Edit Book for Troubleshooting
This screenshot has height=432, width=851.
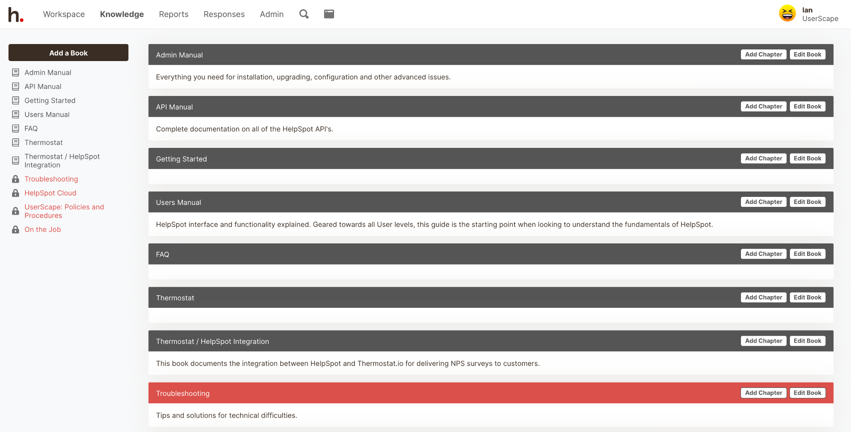click(807, 393)
